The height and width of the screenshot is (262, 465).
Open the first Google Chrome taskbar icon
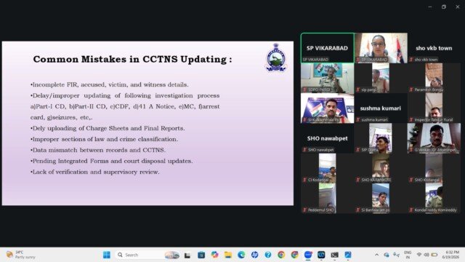pos(281,255)
